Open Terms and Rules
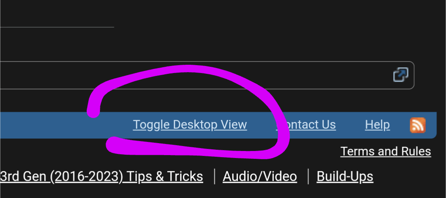Screen dimensions: 446x198 pos(385,151)
